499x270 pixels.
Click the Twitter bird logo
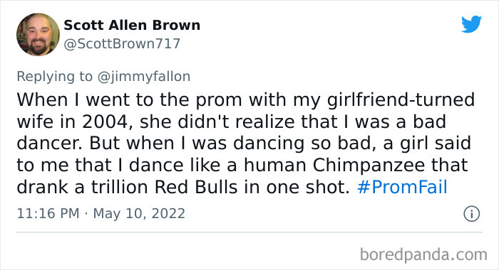tap(472, 23)
